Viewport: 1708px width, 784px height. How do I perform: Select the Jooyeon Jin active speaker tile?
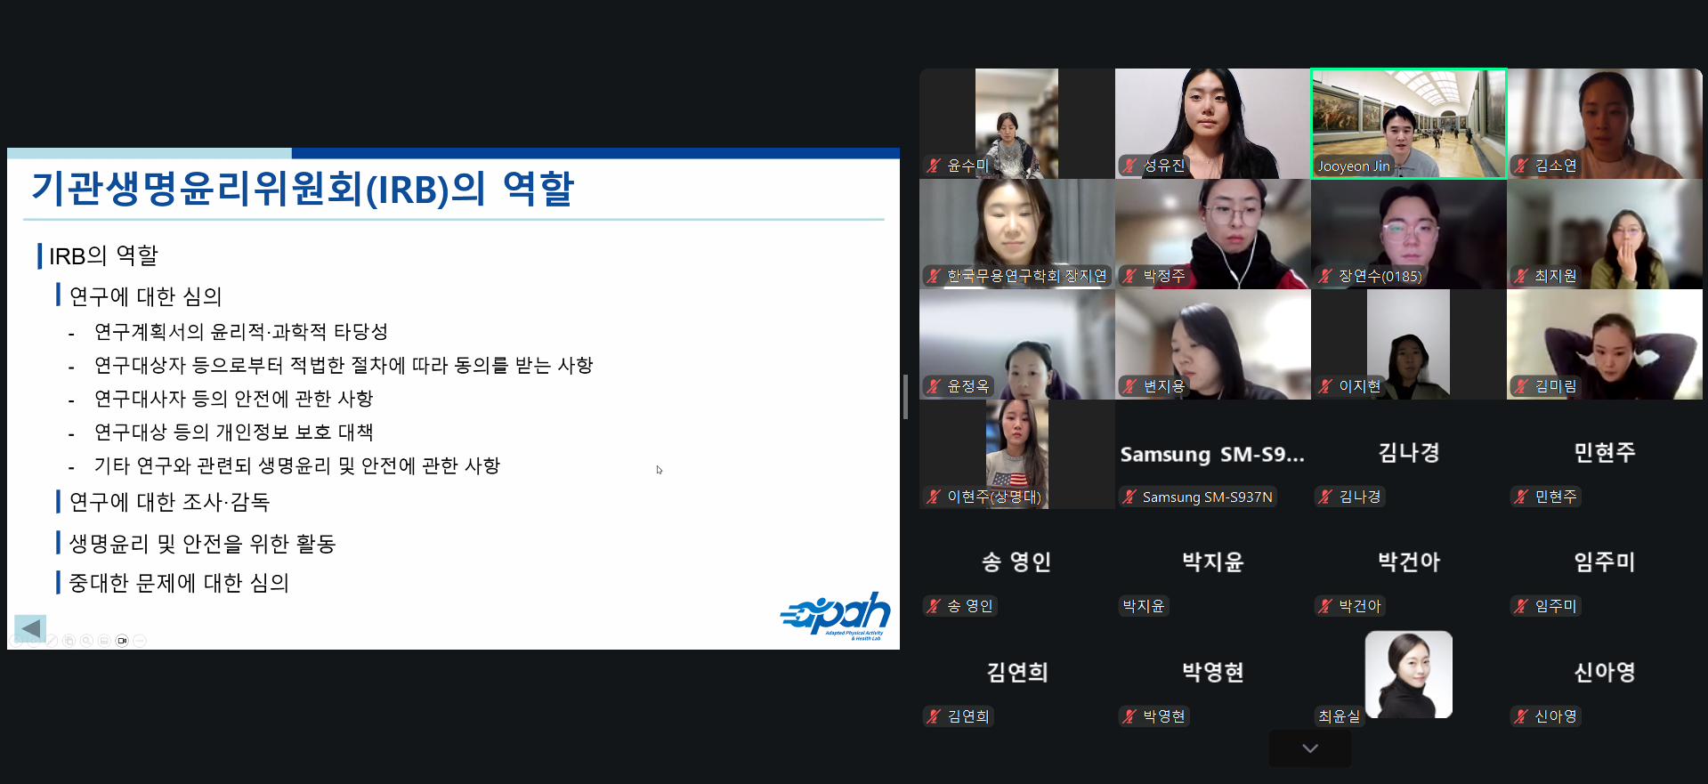point(1408,123)
